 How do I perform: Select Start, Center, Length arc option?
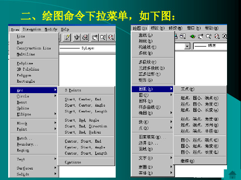click(x=86, y=111)
